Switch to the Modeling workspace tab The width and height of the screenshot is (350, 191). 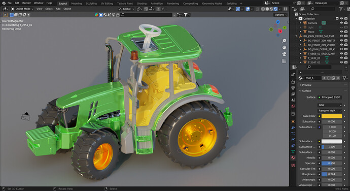[76, 4]
